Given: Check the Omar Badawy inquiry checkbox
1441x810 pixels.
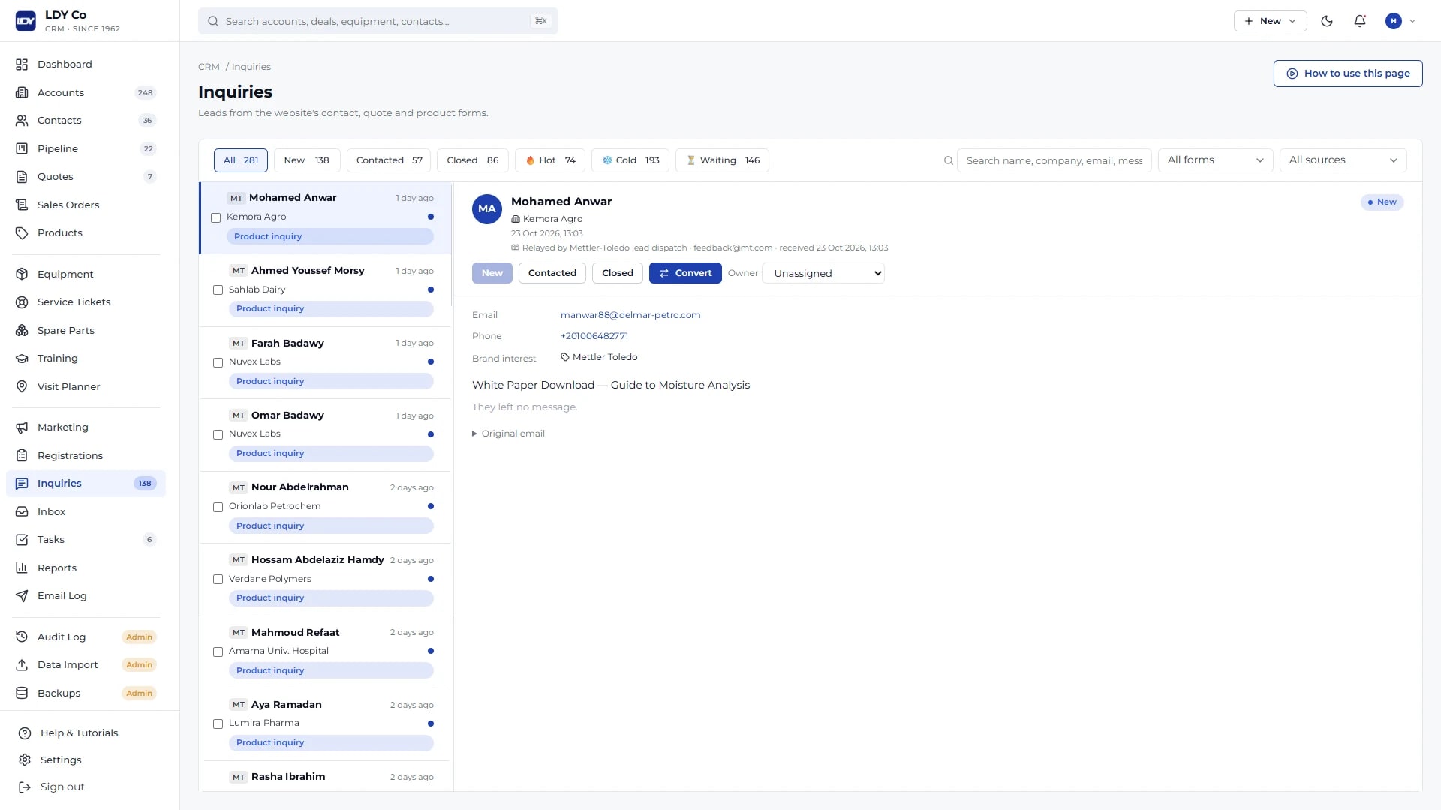Looking at the screenshot, I should tap(218, 434).
